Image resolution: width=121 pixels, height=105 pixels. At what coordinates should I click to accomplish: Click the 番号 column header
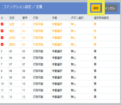pos(25,18)
